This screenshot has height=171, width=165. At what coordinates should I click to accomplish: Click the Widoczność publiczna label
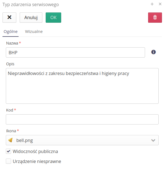coord(35,151)
